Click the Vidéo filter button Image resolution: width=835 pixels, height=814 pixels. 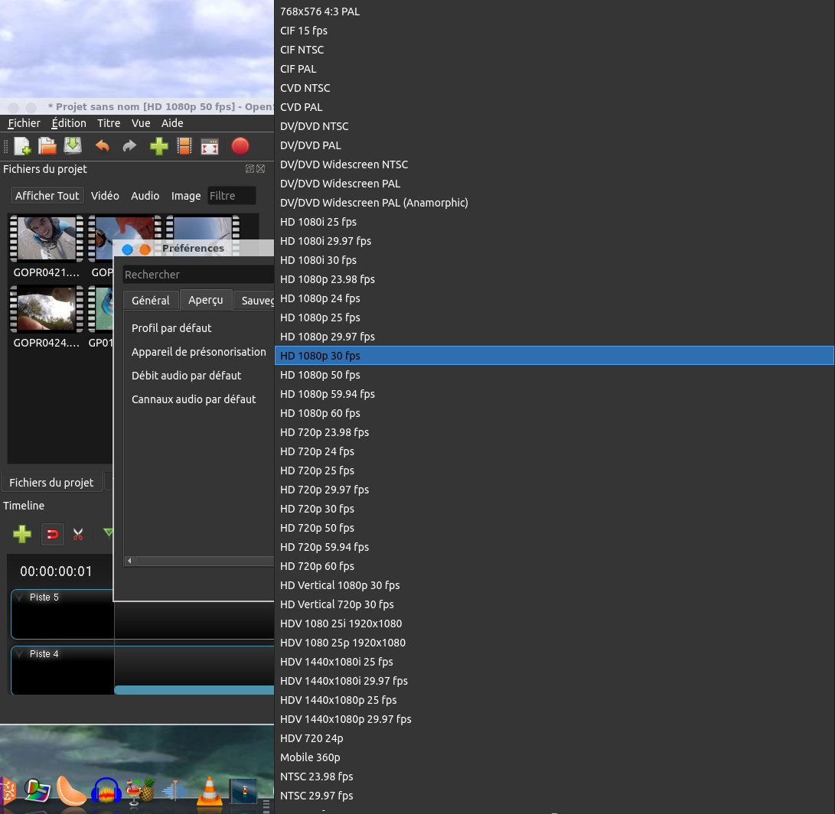105,196
